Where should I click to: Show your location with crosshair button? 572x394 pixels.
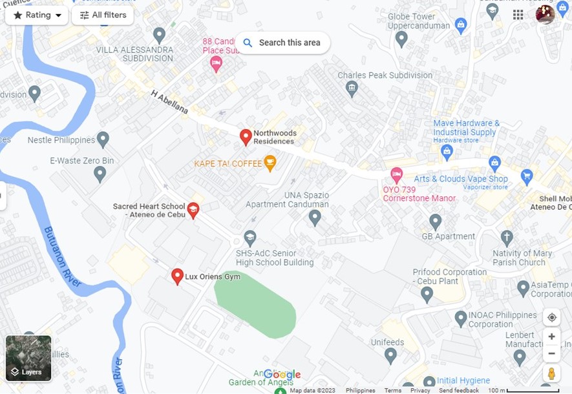point(551,317)
